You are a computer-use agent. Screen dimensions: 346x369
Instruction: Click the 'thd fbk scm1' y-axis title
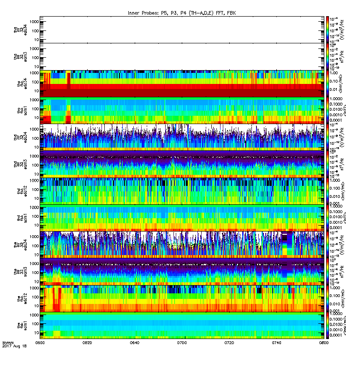pyautogui.click(x=22, y=218)
